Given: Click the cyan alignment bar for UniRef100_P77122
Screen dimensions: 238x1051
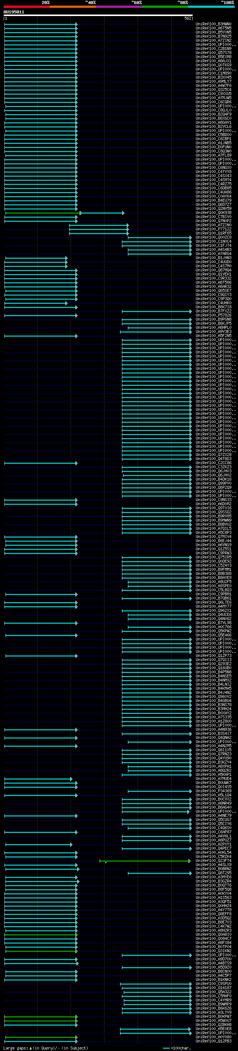Looking at the screenshot, I should (x=99, y=229).
